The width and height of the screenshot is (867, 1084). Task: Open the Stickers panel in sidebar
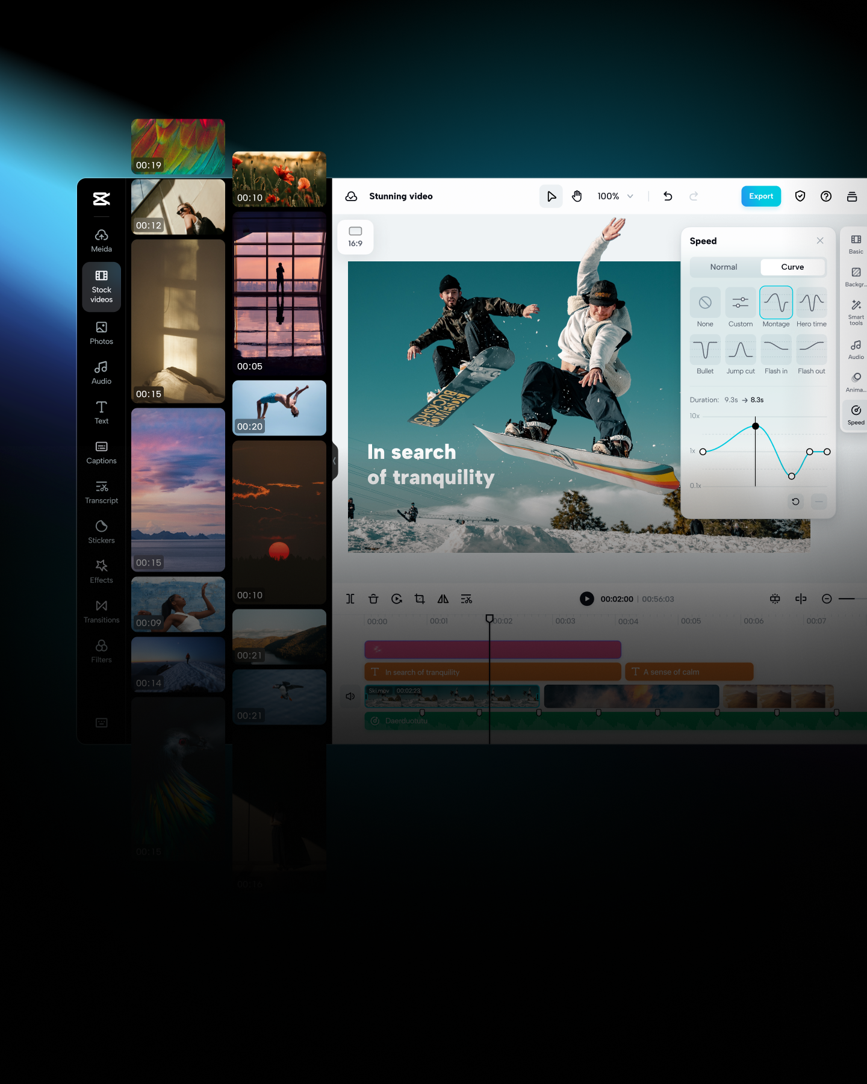point(101,531)
